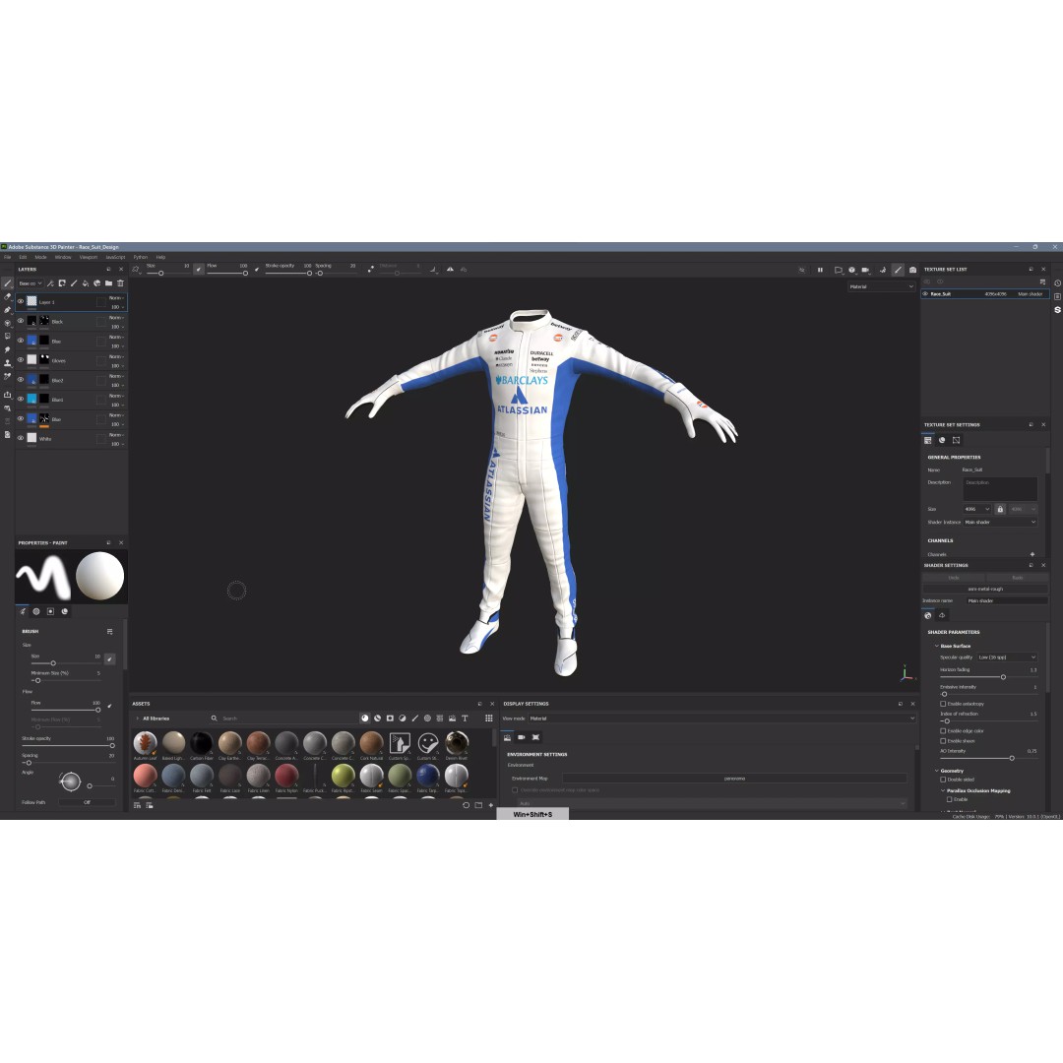Viewport: 1063px width, 1063px height.
Task: Hide the Black layer
Action: click(x=21, y=321)
